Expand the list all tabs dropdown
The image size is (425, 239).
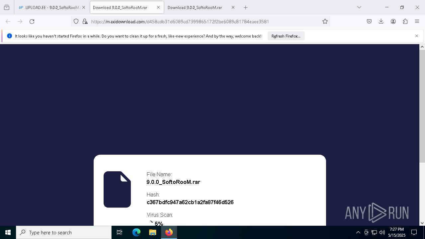359,7
